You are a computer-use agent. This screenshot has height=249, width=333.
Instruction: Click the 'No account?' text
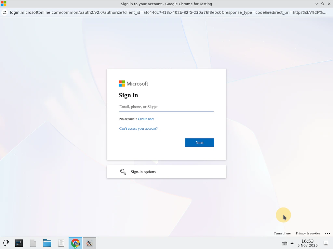[x=128, y=119]
